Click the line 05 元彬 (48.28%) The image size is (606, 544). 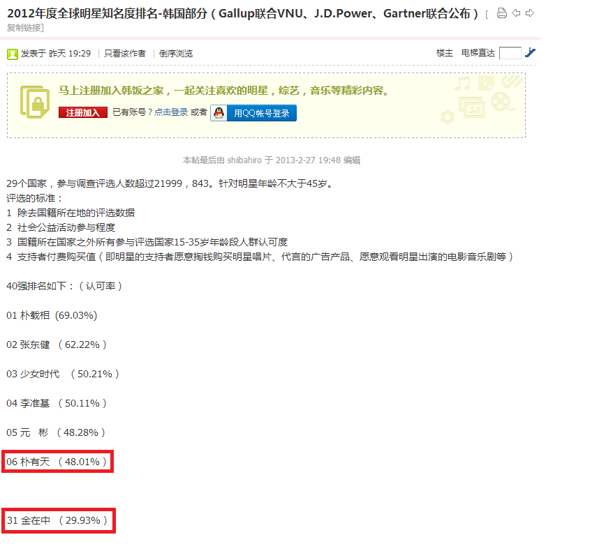point(56,433)
